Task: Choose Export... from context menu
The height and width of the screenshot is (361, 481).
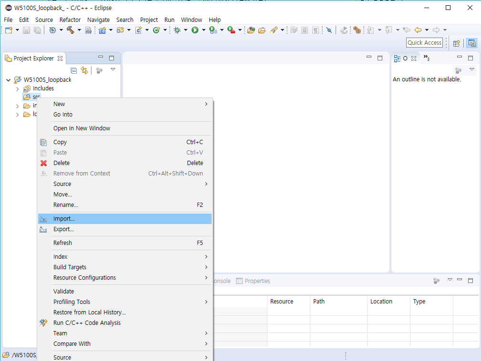Action: (125, 229)
